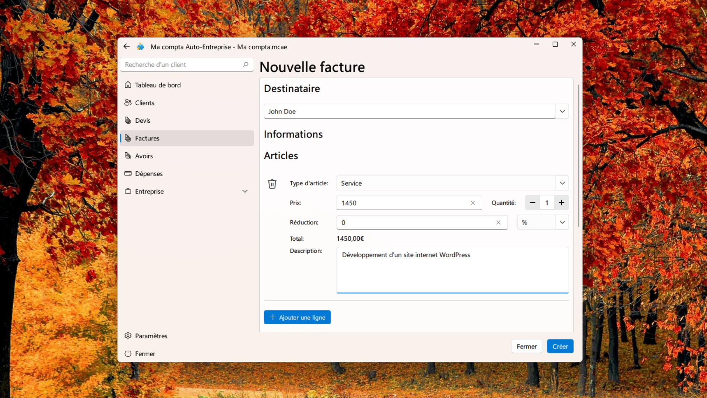707x398 pixels.
Task: Select the Tableau de bord home icon
Action: pos(128,84)
